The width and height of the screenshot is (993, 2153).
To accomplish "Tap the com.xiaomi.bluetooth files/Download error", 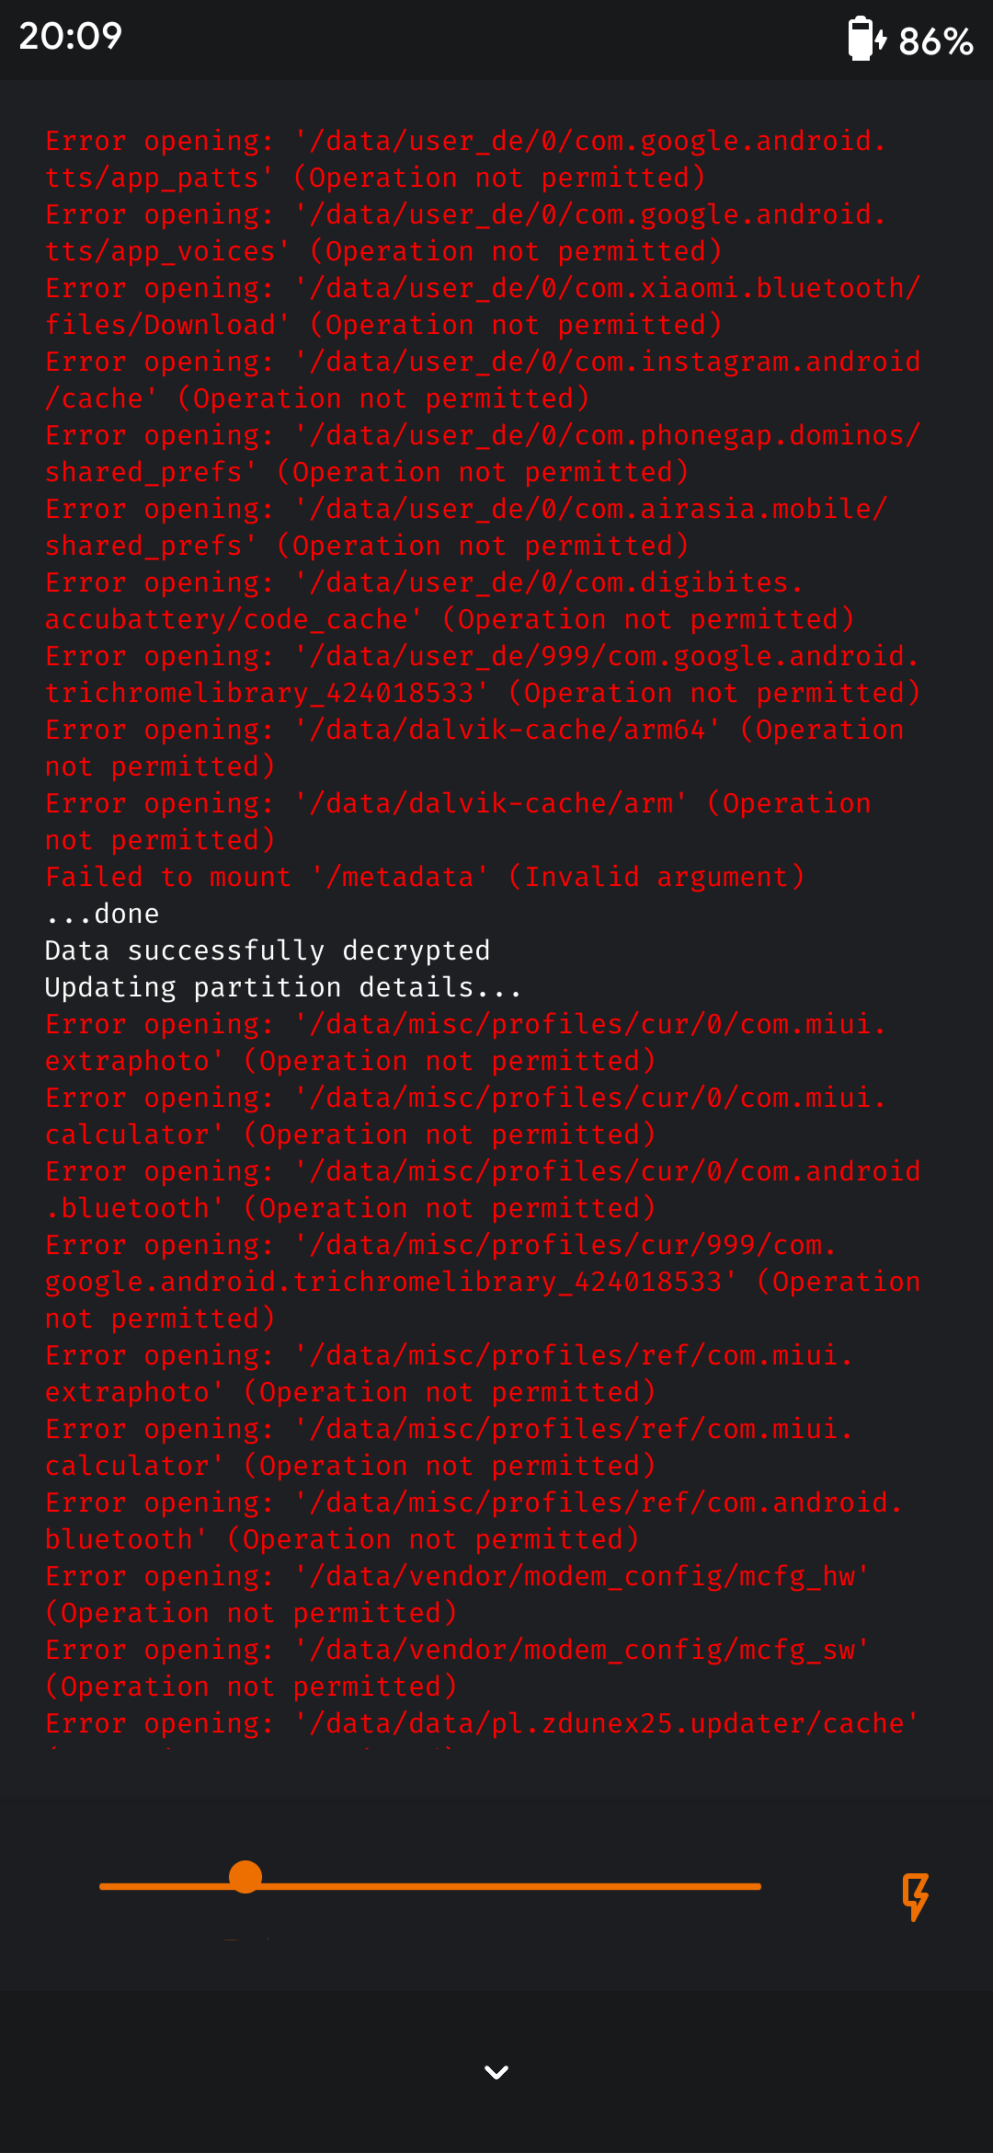I will pyautogui.click(x=483, y=306).
